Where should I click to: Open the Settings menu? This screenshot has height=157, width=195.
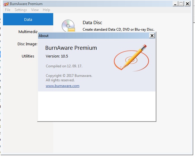(21, 10)
